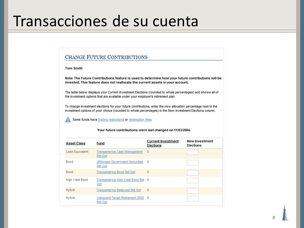Focus the Transamerica Bond new election field
Screen dimensions: 304x228
[193, 173]
